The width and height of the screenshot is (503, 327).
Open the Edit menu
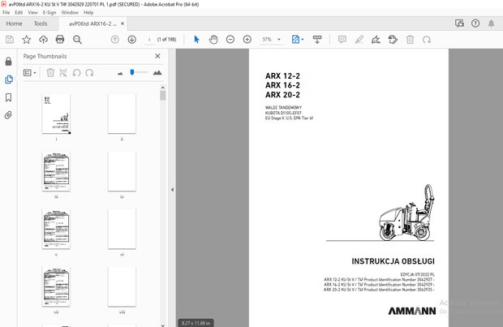point(19,12)
